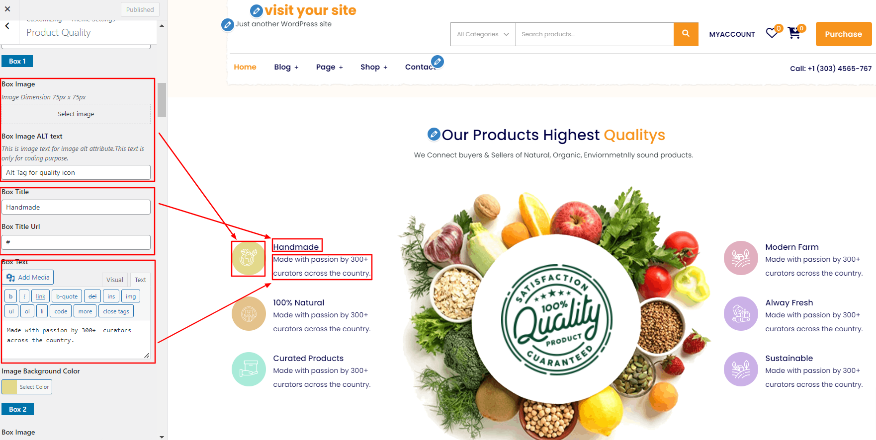Viewport: 876px width, 440px height.
Task: Click the edit pencil next to site title
Action: 257,10
